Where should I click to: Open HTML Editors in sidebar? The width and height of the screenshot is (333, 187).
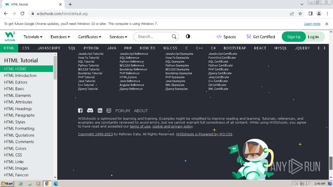click(16, 82)
